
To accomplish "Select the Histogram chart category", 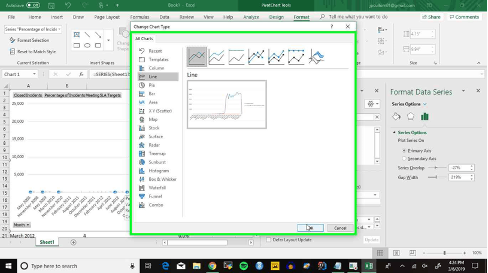I will coord(158,171).
